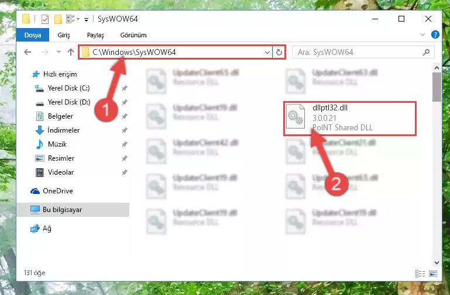Switch to the Görünüm ribbon tab
This screenshot has height=295, width=450.
(x=133, y=35)
